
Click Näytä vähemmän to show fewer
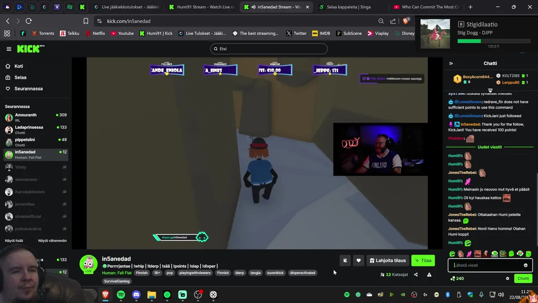point(53,241)
